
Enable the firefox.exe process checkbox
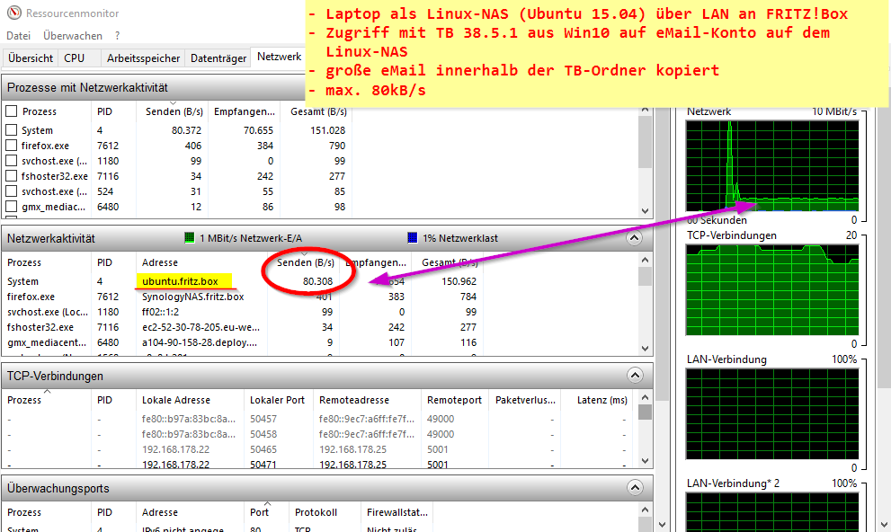tap(12, 146)
